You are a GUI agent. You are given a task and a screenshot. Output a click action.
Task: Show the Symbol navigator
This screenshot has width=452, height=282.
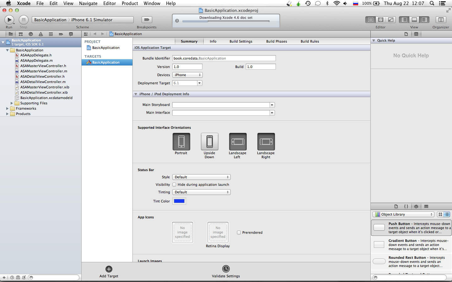tap(21, 34)
